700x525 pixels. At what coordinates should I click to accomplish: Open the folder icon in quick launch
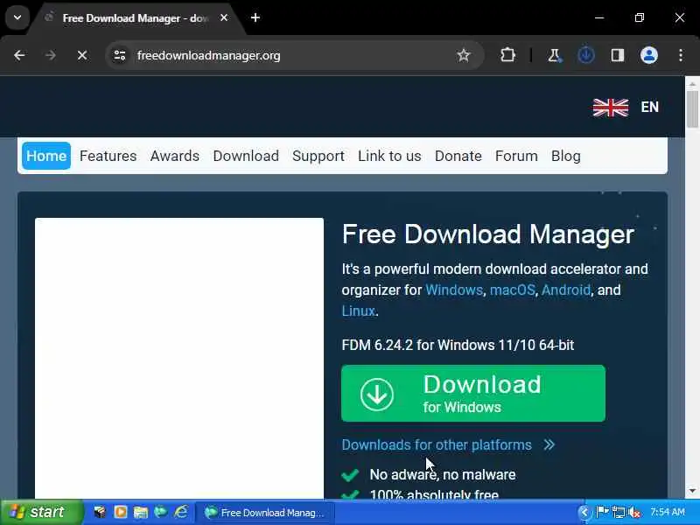pyautogui.click(x=141, y=512)
